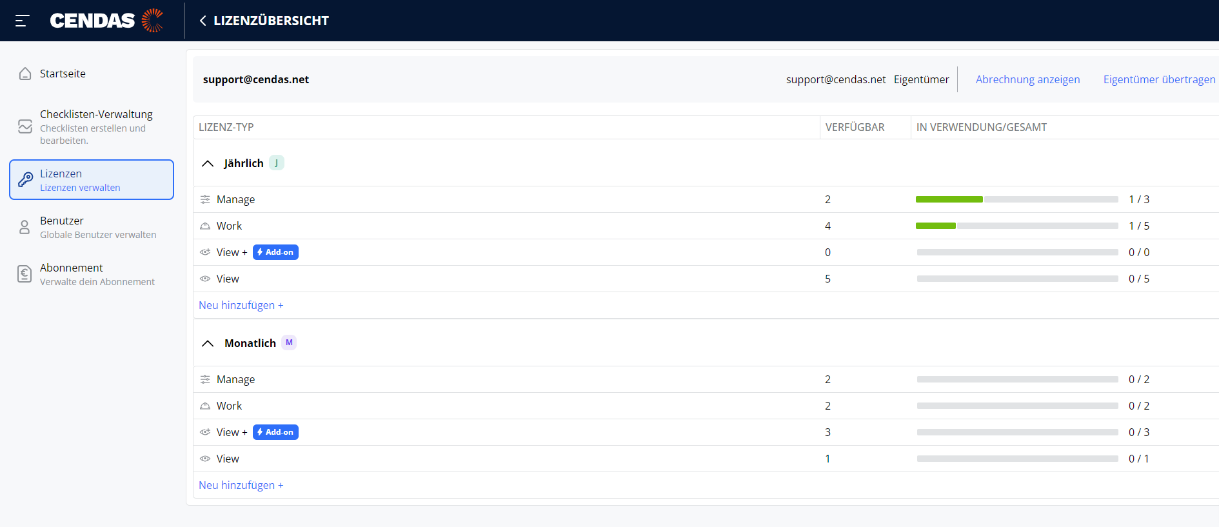Click the 0 / 1 usage value
The image size is (1219, 527).
pyautogui.click(x=1139, y=459)
